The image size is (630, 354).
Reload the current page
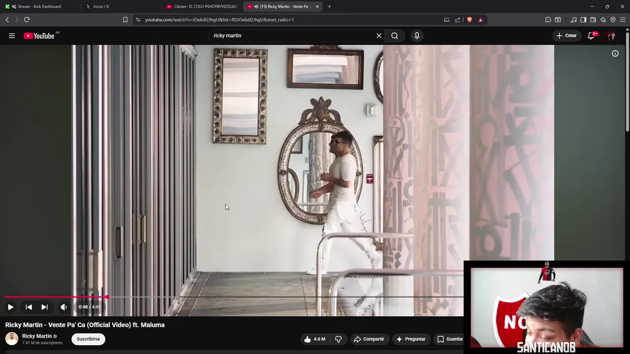click(x=27, y=20)
